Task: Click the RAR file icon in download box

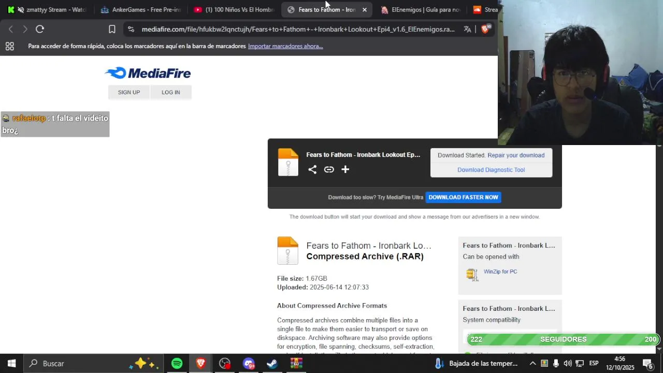Action: [288, 163]
